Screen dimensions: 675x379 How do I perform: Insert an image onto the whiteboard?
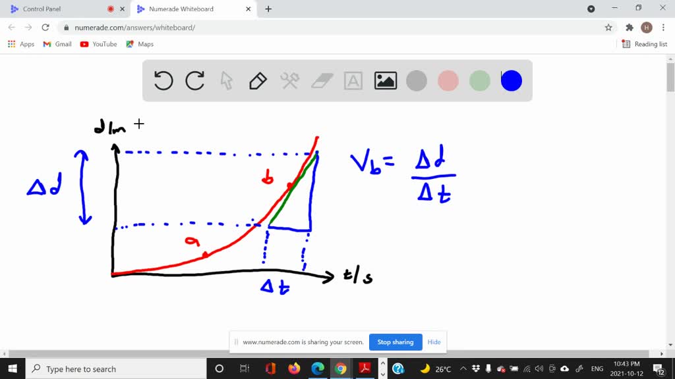[385, 80]
